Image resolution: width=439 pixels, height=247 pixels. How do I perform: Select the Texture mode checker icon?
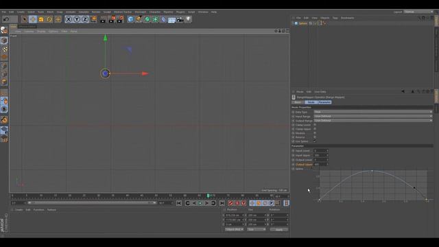4,49
